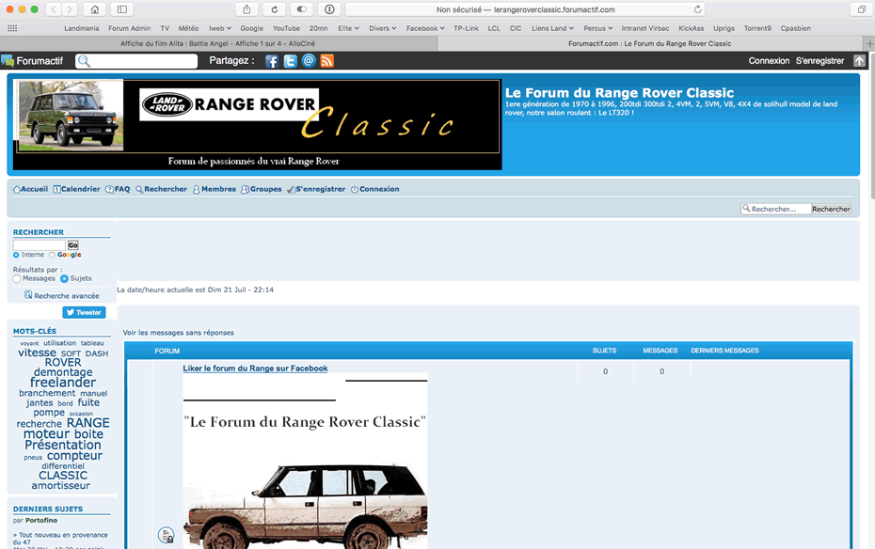Open Recherche avancée link

62,295
